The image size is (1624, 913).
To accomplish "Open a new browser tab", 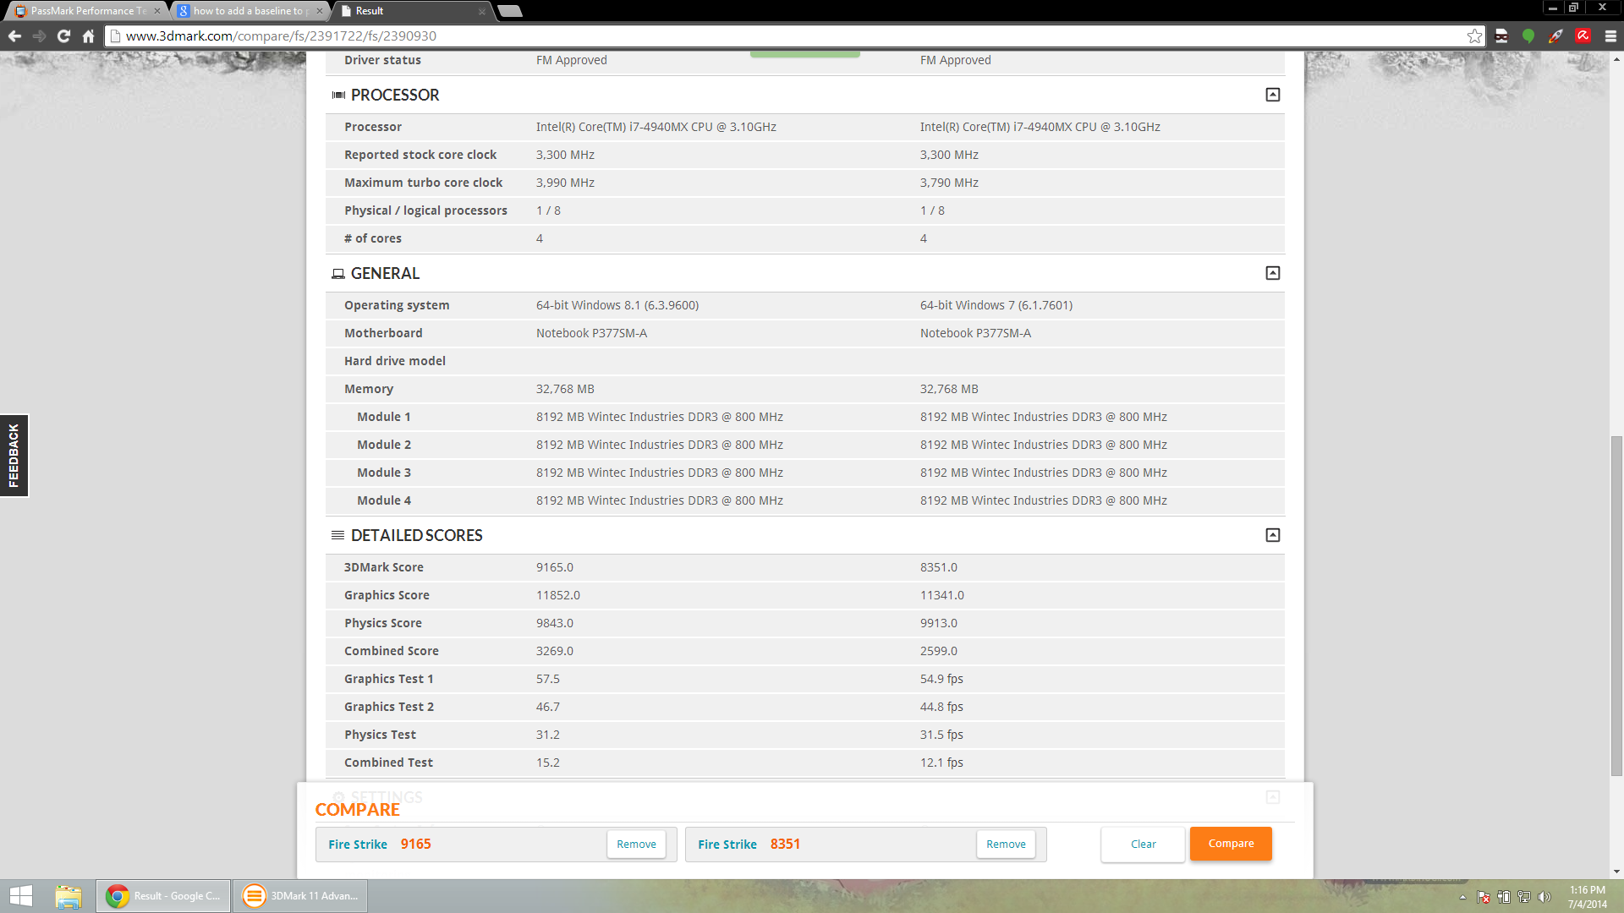I will [x=509, y=11].
